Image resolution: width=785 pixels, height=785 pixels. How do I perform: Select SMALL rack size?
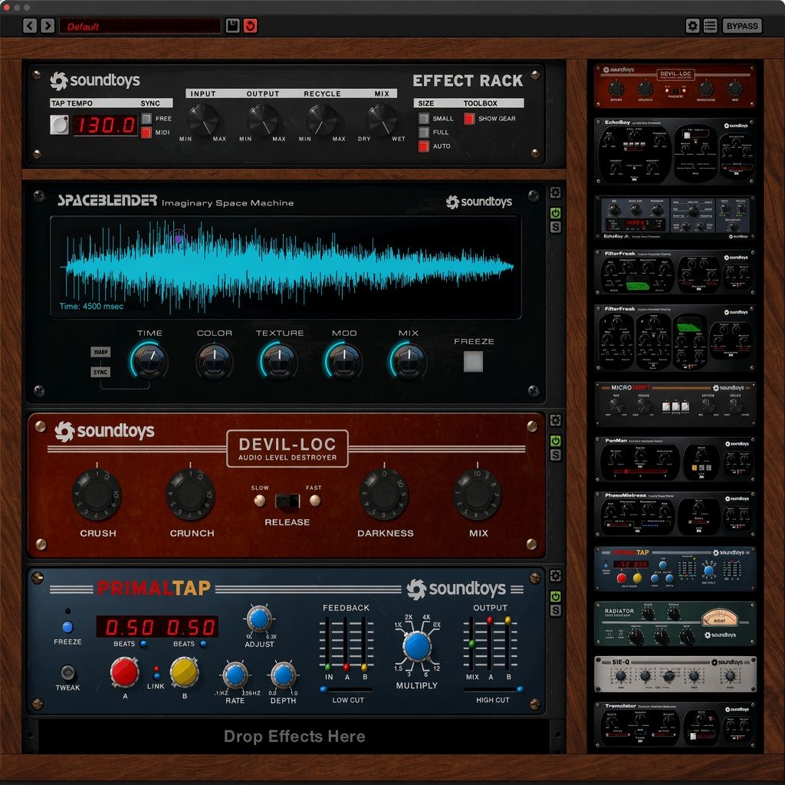pos(423,119)
